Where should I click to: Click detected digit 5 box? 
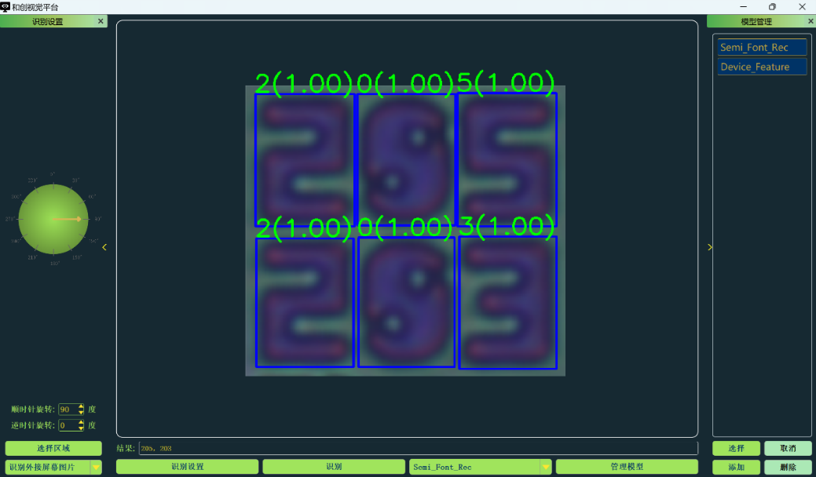pyautogui.click(x=507, y=159)
